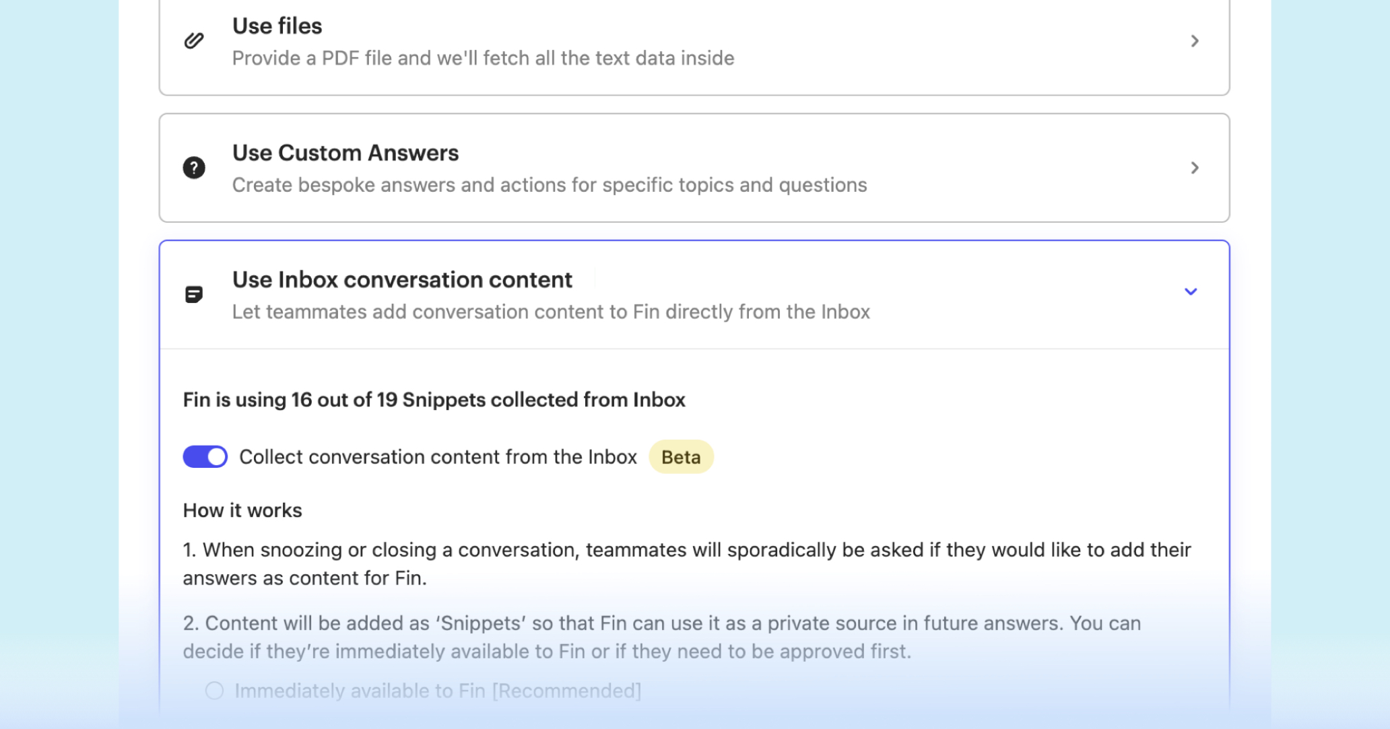This screenshot has width=1390, height=729.
Task: Open the Use Custom Answers heading
Action: 345,153
